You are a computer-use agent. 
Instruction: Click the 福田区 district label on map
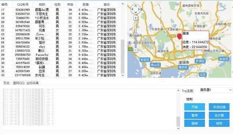click(x=183, y=67)
